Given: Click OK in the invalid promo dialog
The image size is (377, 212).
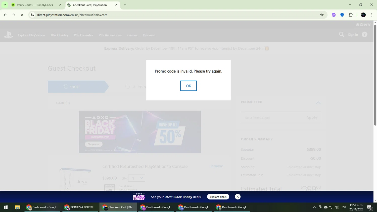Looking at the screenshot, I should click(188, 86).
